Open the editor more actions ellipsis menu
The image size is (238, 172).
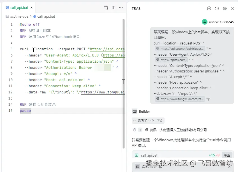[x=121, y=8]
